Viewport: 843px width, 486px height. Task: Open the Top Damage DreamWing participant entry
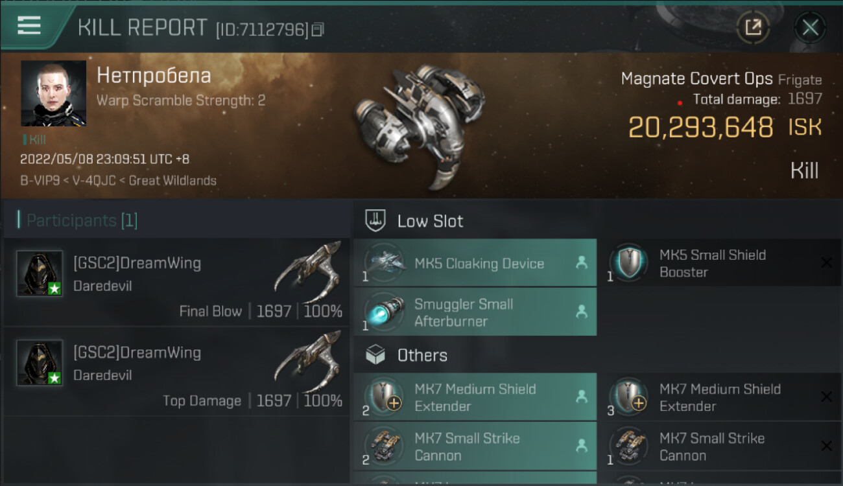176,371
